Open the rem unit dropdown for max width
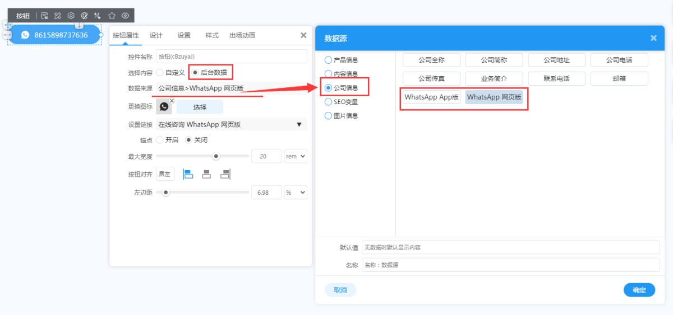This screenshot has width=673, height=315. [296, 157]
